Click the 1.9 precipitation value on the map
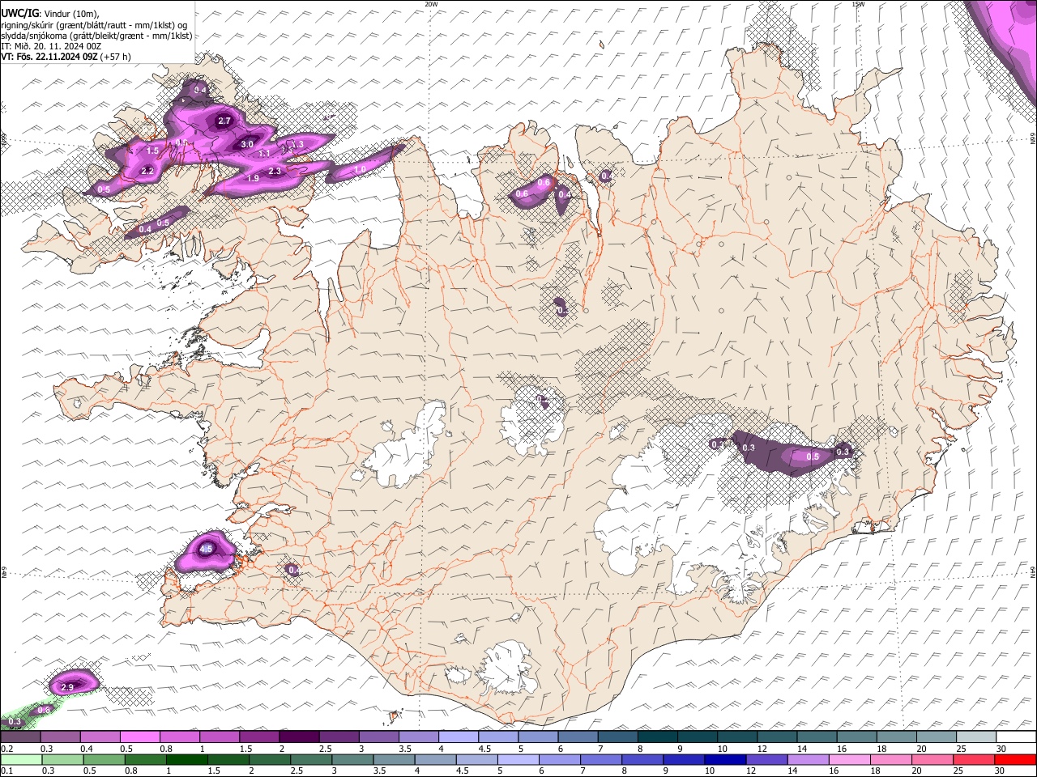The width and height of the screenshot is (1037, 777). (x=253, y=178)
